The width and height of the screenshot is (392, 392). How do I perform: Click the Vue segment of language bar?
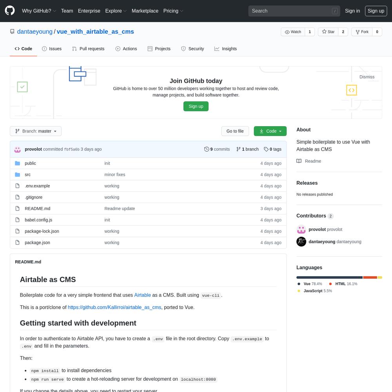point(330,278)
